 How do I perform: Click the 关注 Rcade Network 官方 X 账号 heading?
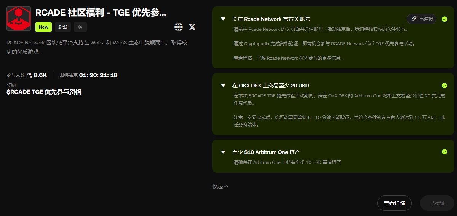(271, 19)
